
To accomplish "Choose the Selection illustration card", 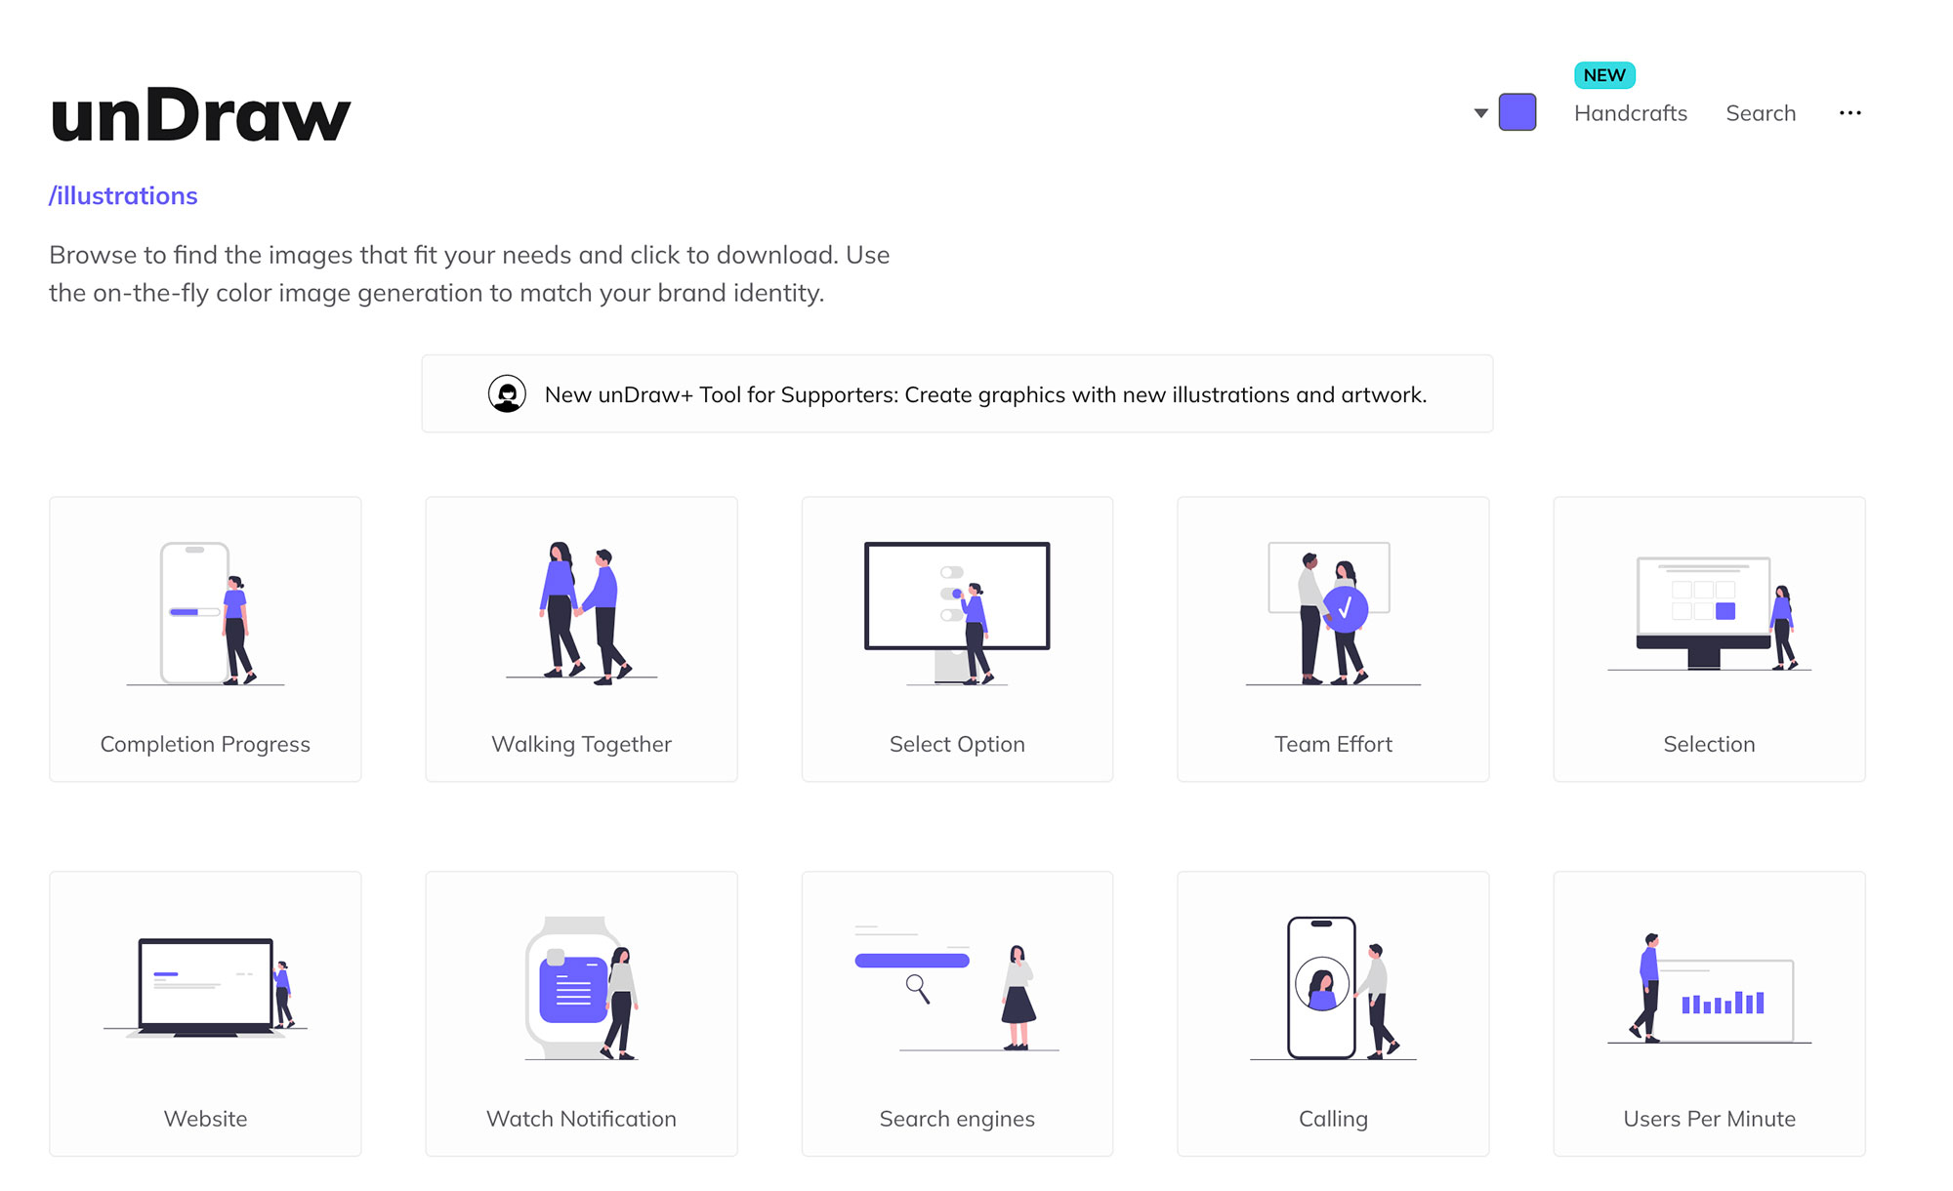I will [x=1709, y=638].
